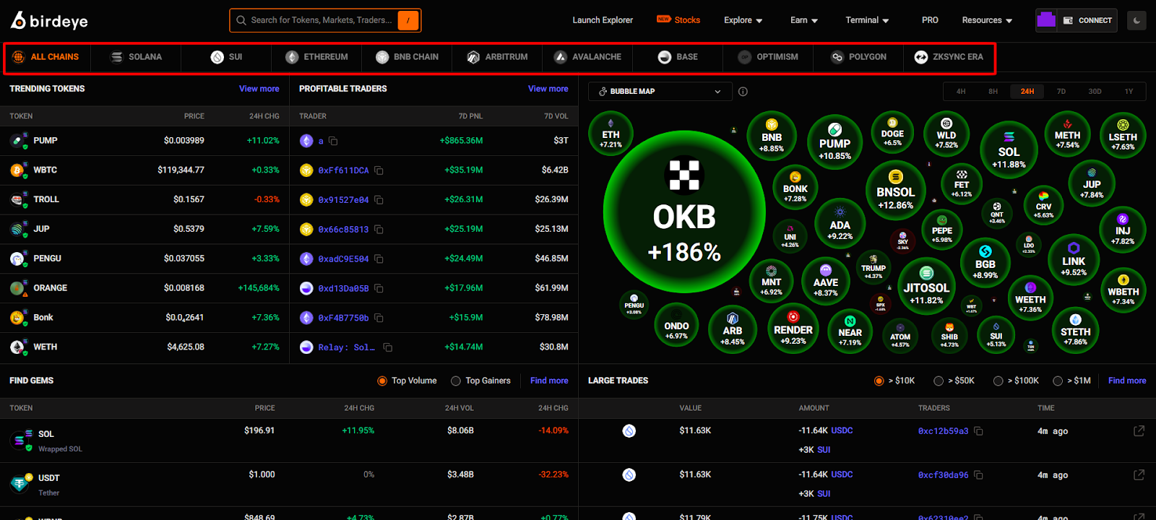Expand the Terminal menu
1156x520 pixels.
click(868, 20)
